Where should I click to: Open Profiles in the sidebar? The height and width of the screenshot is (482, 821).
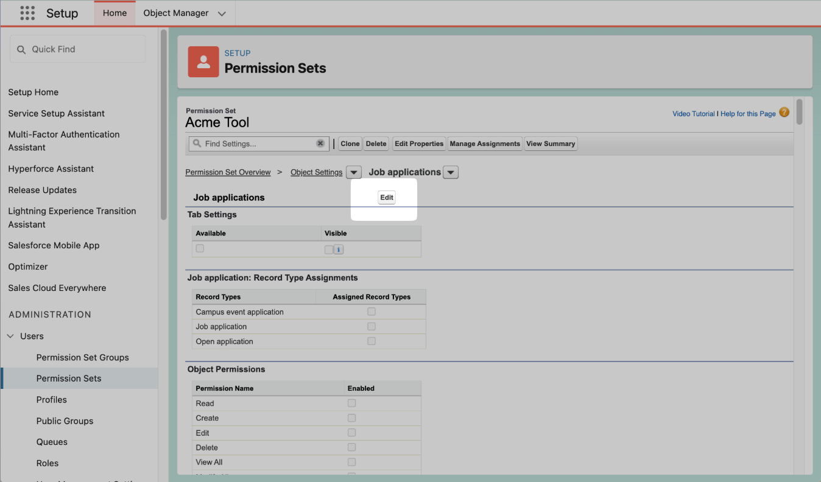[52, 400]
